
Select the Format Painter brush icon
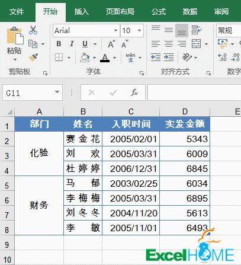click(x=33, y=58)
